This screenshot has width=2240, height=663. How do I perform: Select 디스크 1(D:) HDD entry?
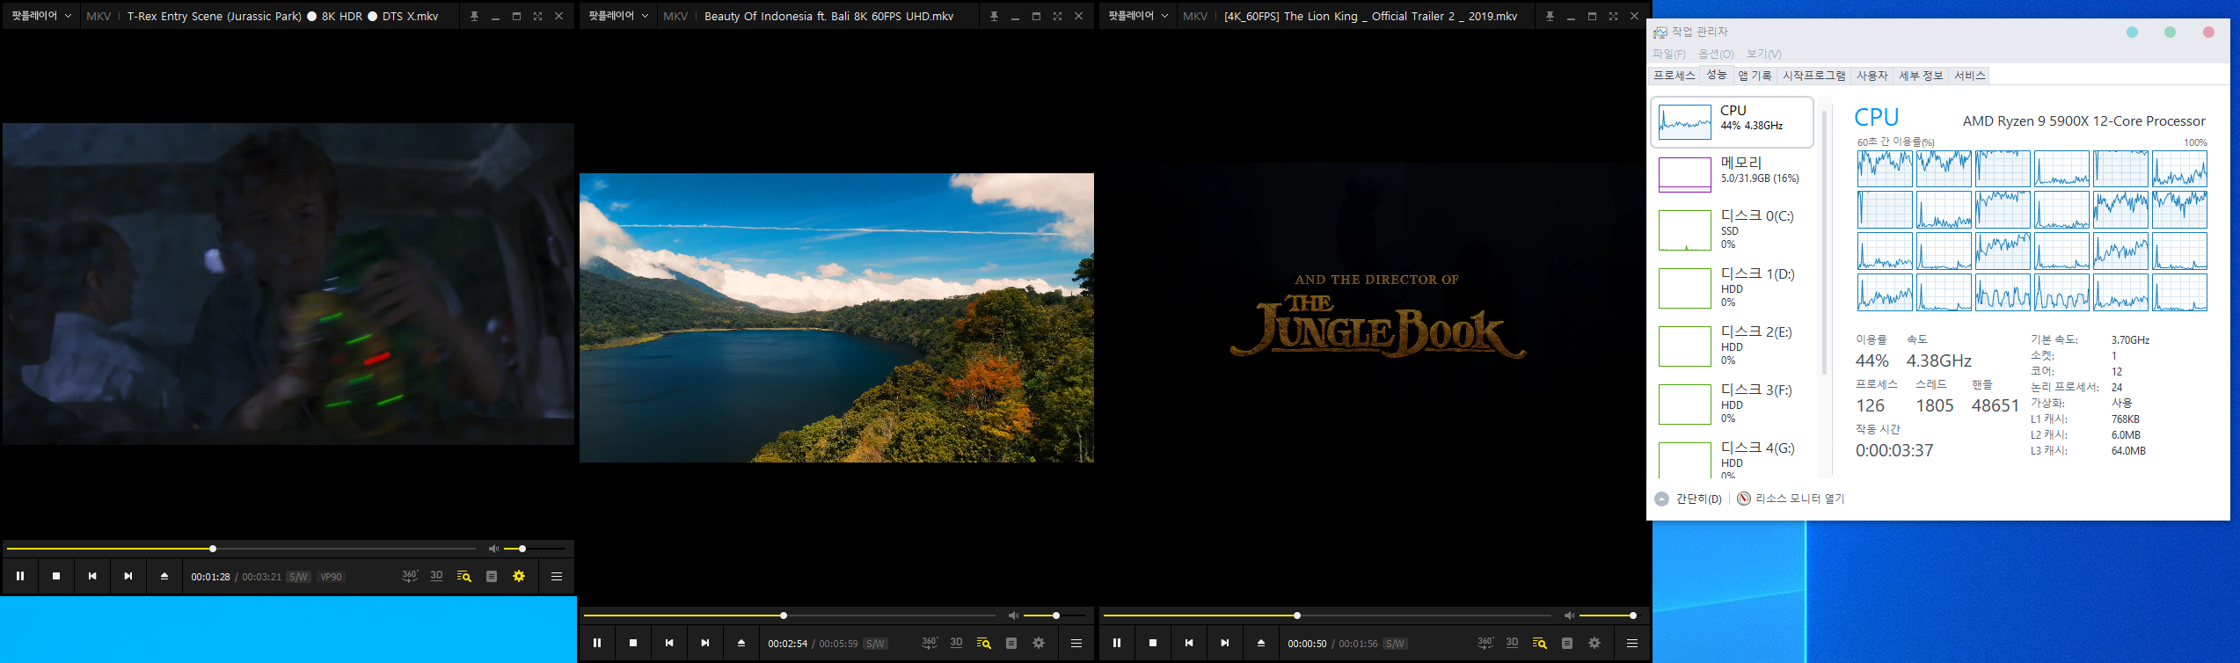click(1732, 288)
